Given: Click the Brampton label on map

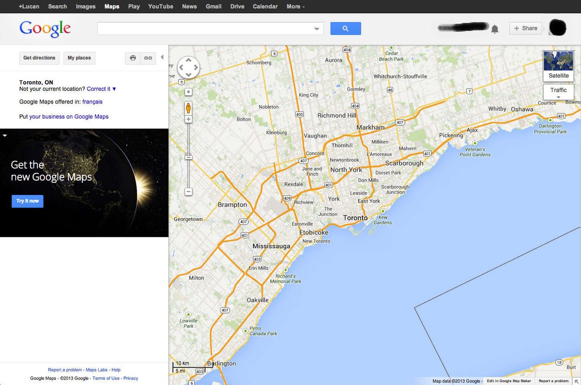Looking at the screenshot, I should coord(232,205).
